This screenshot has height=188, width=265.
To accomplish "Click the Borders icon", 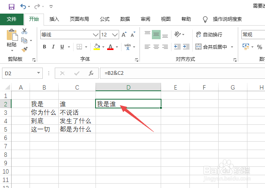I will tap(79, 47).
